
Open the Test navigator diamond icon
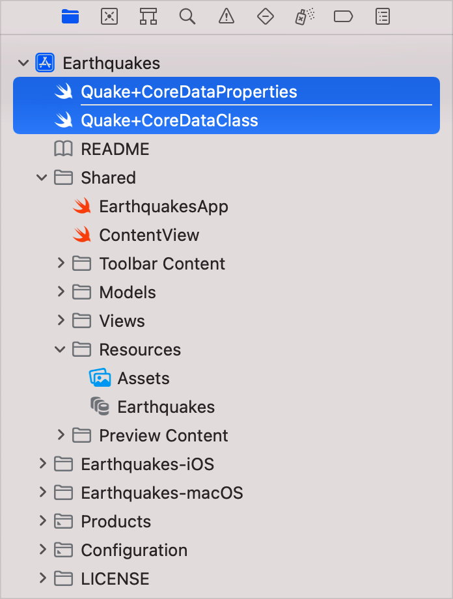(x=265, y=17)
